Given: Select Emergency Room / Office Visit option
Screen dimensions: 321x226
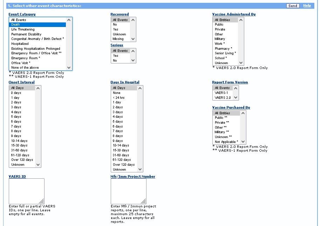Looking at the screenshot, I should 37,53.
